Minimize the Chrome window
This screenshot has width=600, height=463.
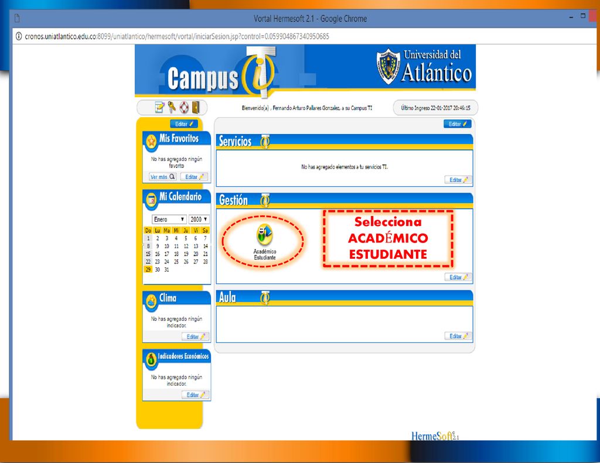(x=571, y=17)
